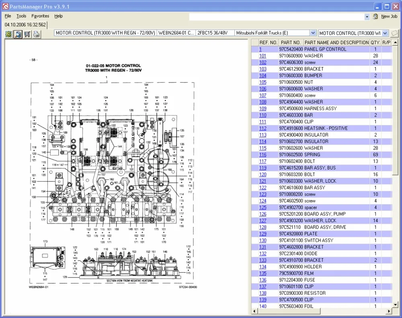402x318 pixels.
Task: Click the New Job clipboard icon
Action: (x=375, y=16)
